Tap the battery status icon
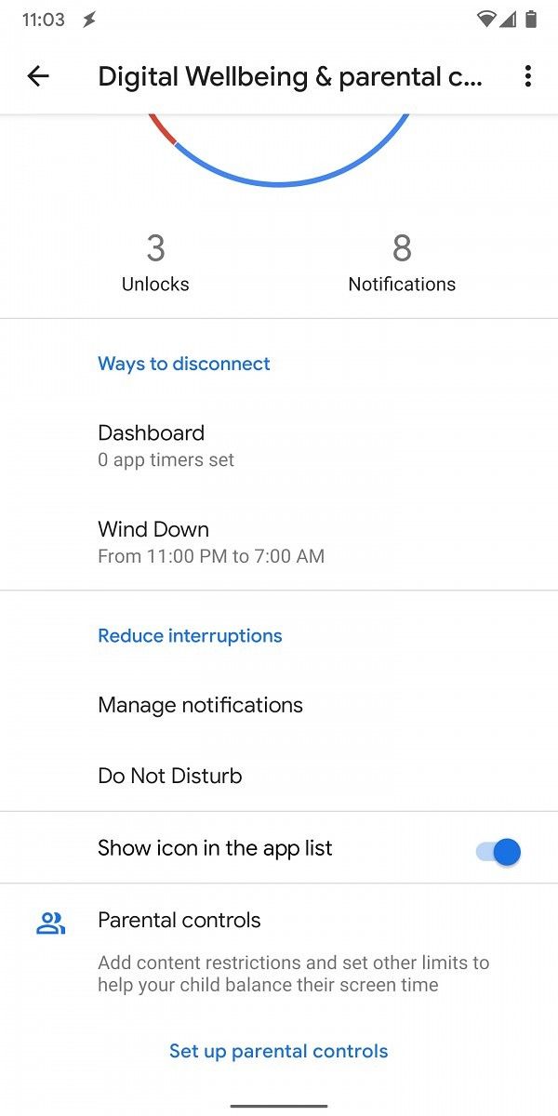 coord(531,20)
